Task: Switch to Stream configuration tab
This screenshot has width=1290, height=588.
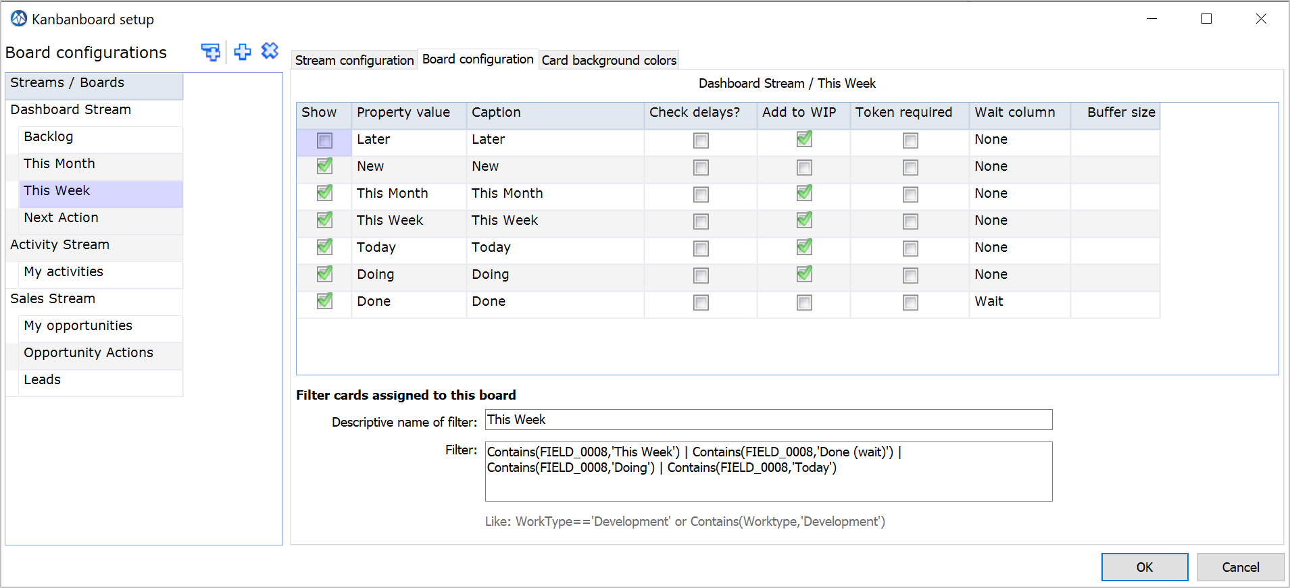Action: click(x=354, y=60)
